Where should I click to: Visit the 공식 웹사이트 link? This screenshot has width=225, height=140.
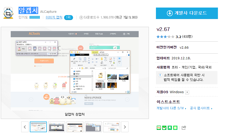pyautogui.click(x=201, y=108)
